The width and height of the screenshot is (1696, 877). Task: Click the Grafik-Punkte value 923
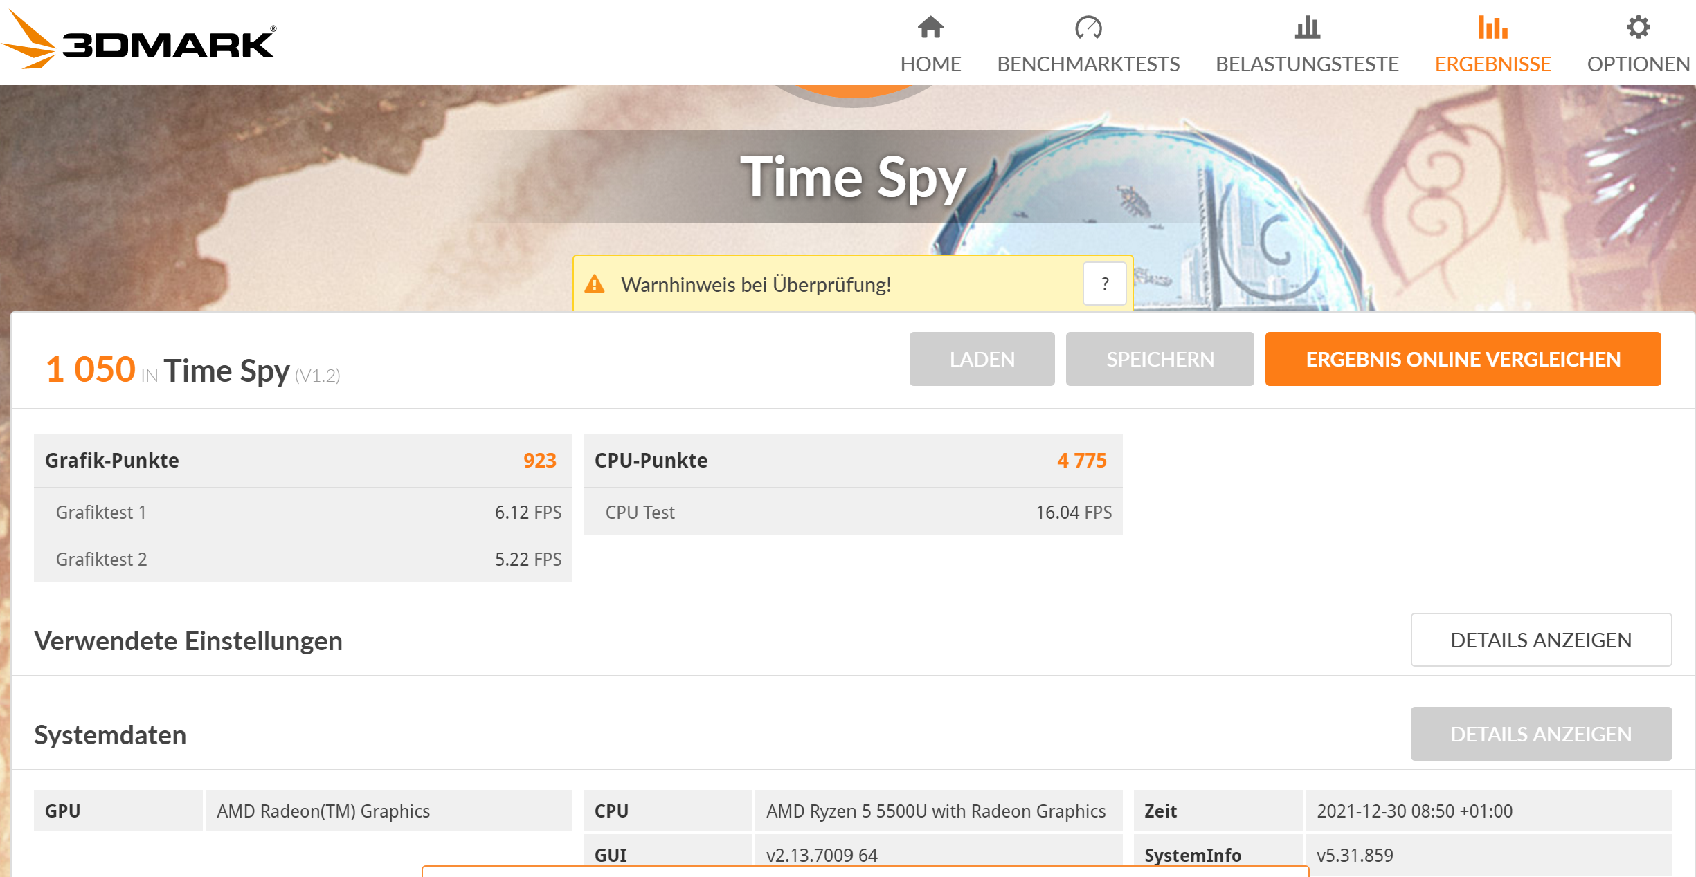coord(540,461)
